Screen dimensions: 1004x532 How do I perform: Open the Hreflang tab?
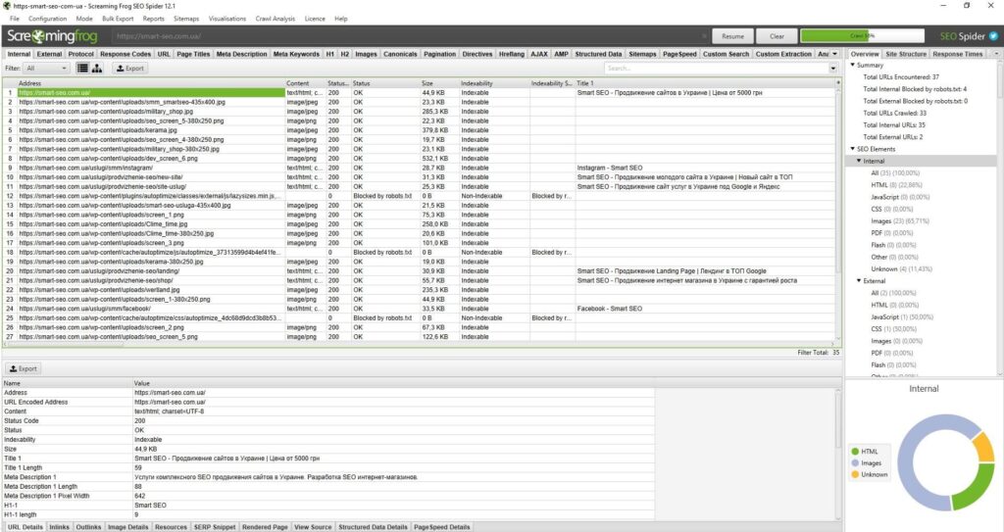pyautogui.click(x=511, y=54)
